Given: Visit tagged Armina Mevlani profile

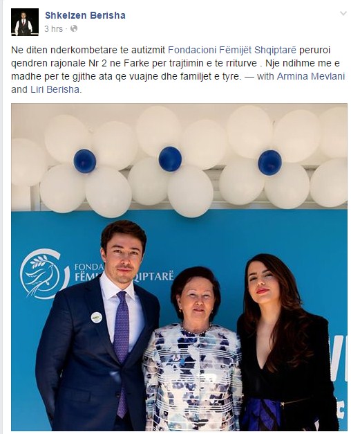Looking at the screenshot, I should 311,76.
